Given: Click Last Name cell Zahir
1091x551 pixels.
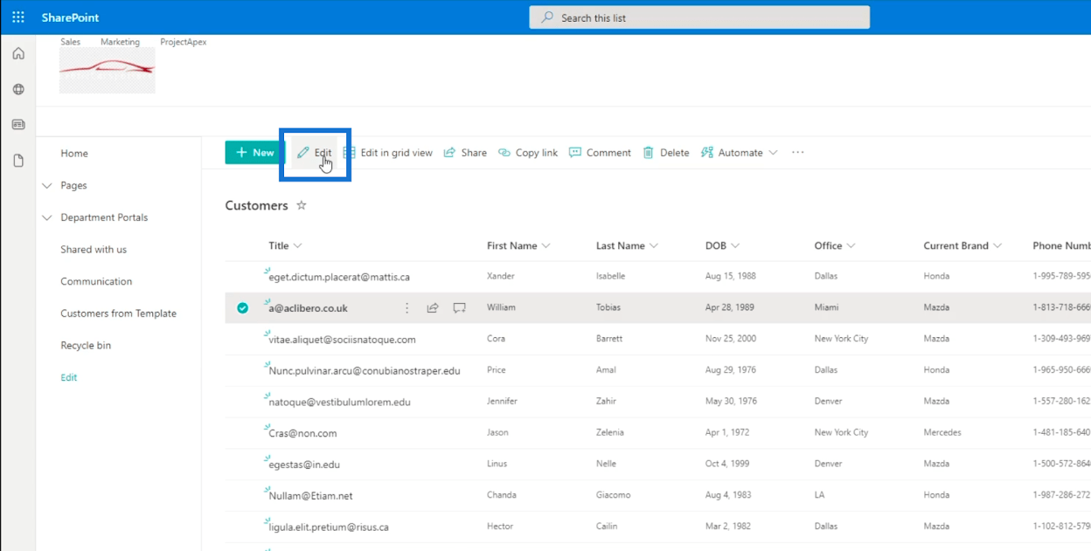Looking at the screenshot, I should coord(607,402).
